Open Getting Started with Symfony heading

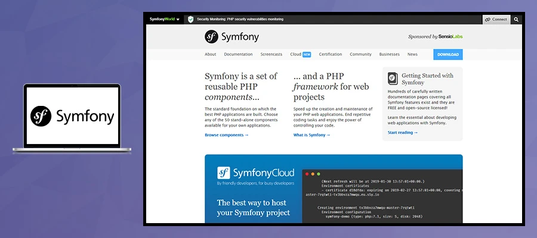point(427,79)
